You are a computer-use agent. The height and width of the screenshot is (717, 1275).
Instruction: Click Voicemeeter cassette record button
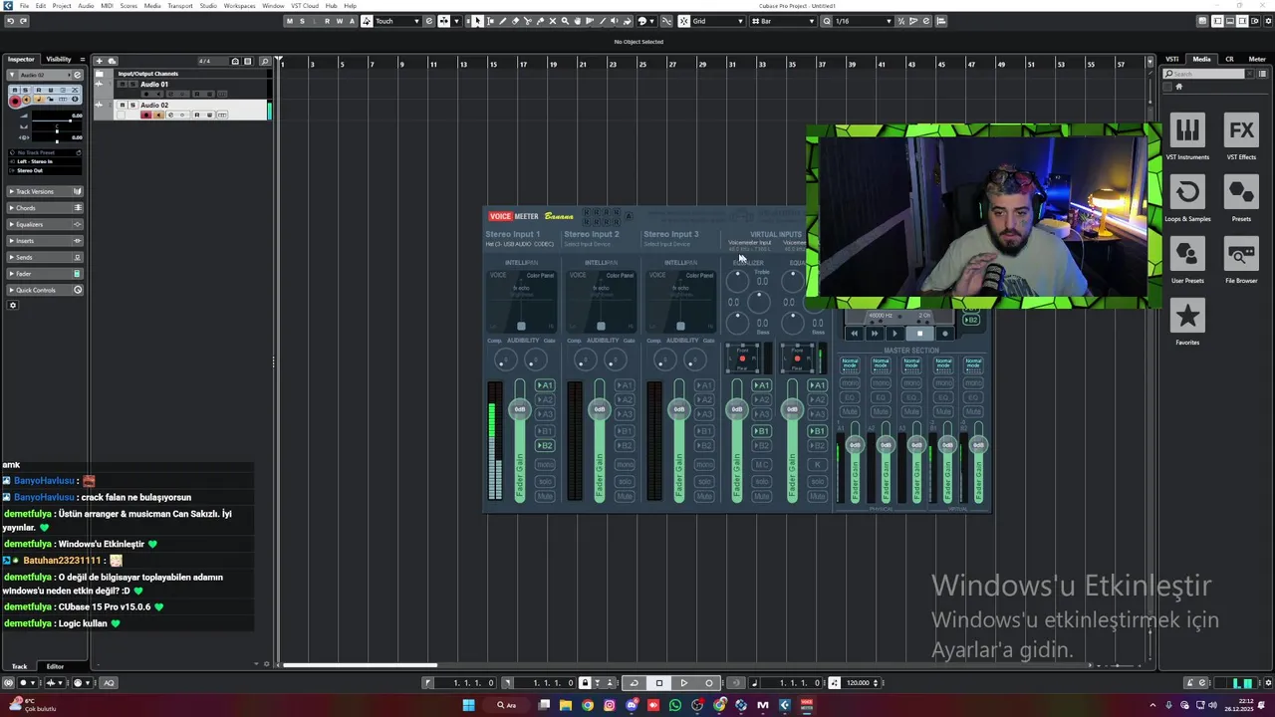(x=944, y=334)
